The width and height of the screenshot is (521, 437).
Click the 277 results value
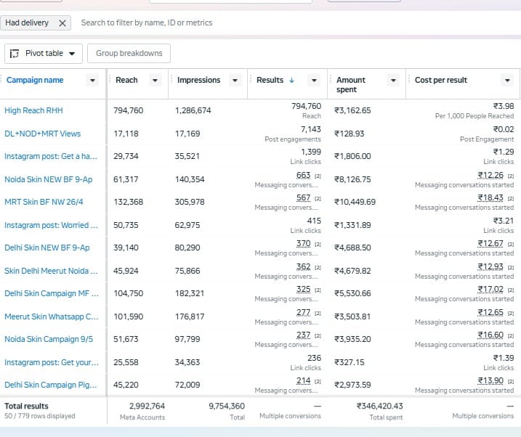303,313
